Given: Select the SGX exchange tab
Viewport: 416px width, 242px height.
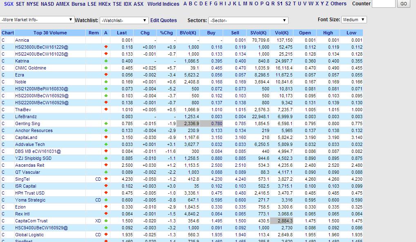Looking at the screenshot, I should tap(9, 4).
